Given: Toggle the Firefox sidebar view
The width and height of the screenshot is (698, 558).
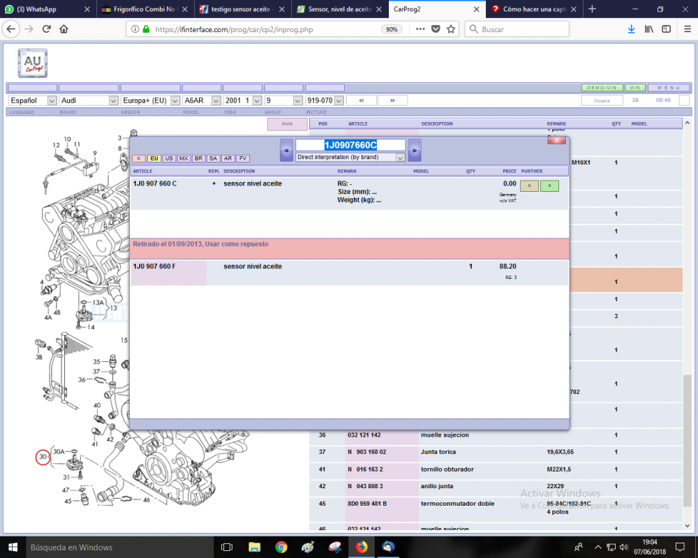Looking at the screenshot, I should (x=667, y=29).
